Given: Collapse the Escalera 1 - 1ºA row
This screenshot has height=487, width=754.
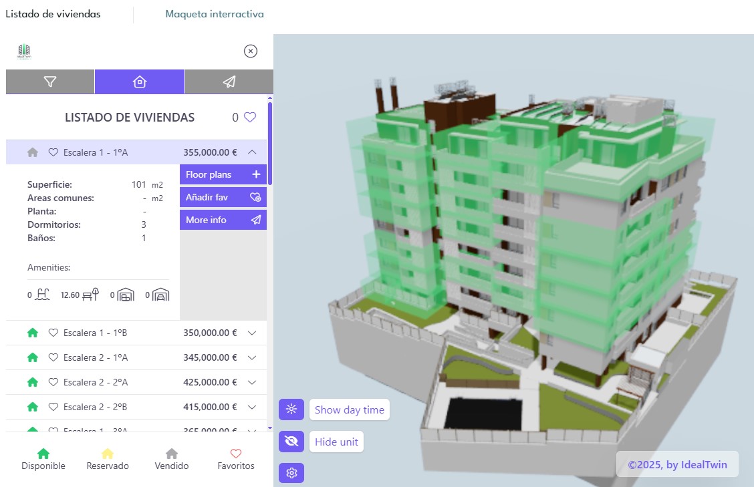Looking at the screenshot, I should point(252,152).
